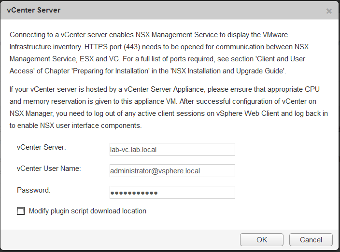Click into the vCenter User Name field
Viewport: 340px width, 252px height.
(172, 170)
